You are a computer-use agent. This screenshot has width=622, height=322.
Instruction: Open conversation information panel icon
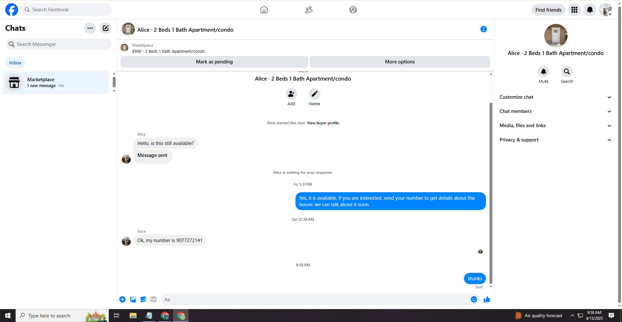point(484,29)
